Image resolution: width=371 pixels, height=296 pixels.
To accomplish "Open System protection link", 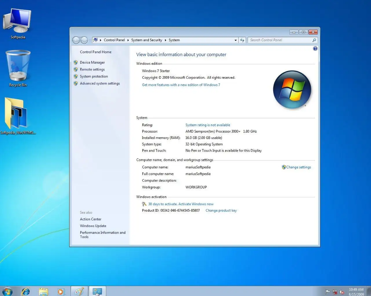I will click(x=94, y=77).
